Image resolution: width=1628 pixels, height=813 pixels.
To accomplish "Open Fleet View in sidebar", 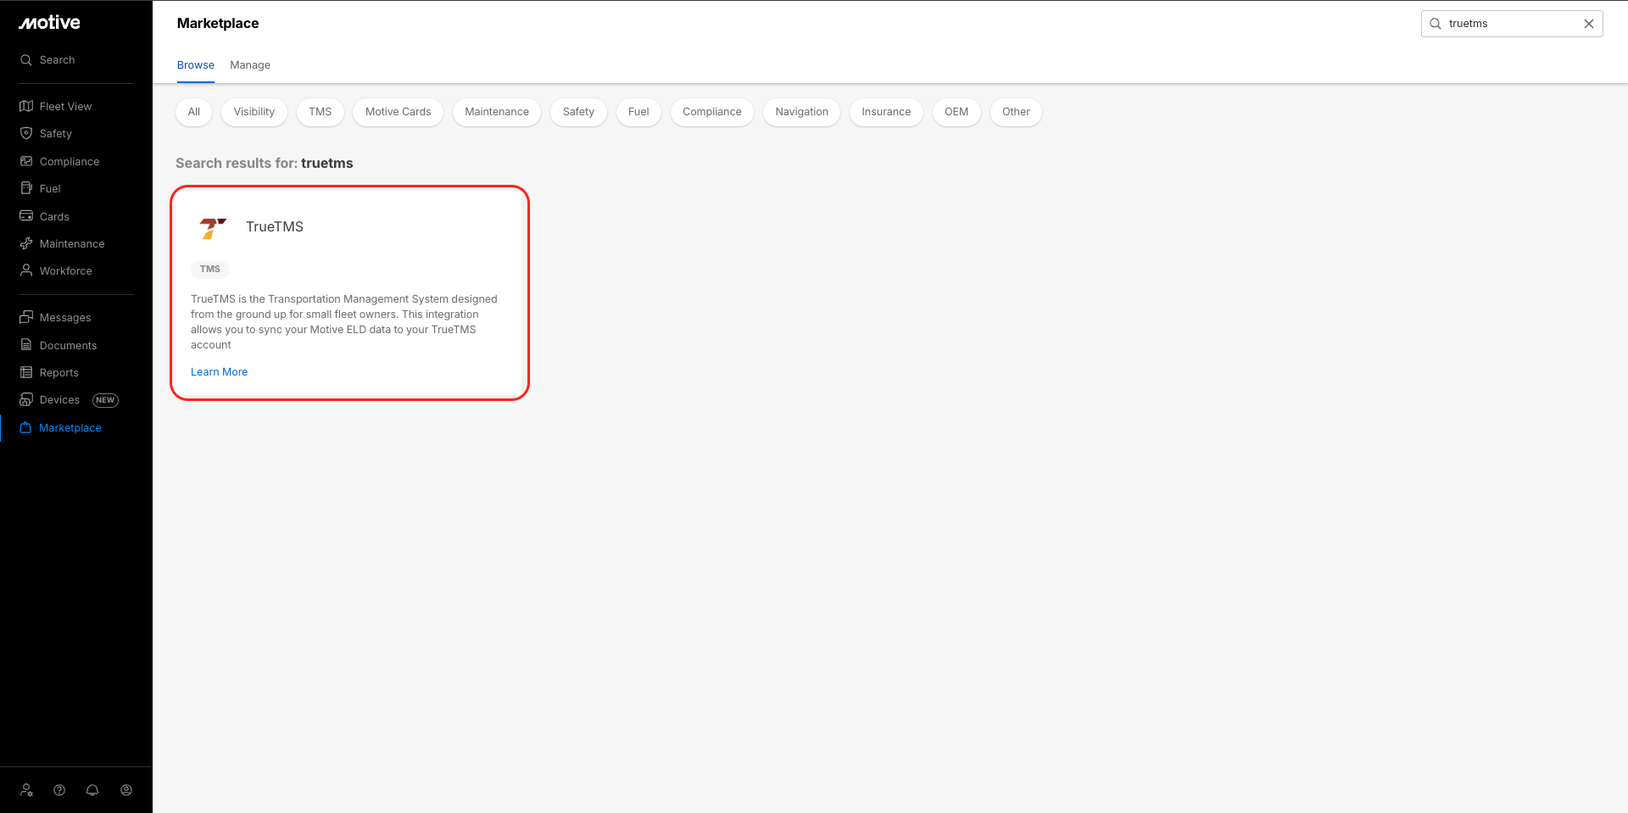I will [x=66, y=107].
